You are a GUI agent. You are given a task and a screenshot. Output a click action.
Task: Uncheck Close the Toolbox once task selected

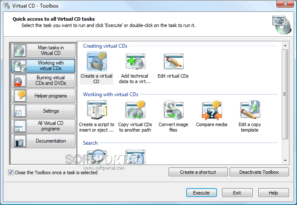tap(11, 173)
